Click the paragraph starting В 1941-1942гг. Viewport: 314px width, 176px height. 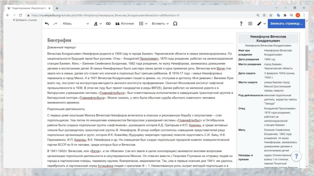(x=140, y=159)
